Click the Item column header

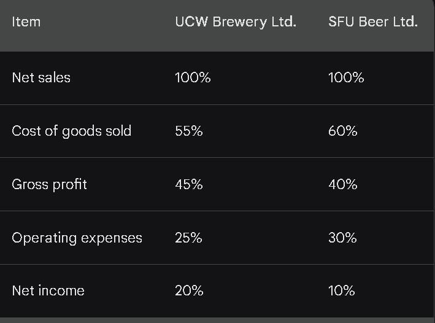click(x=26, y=21)
